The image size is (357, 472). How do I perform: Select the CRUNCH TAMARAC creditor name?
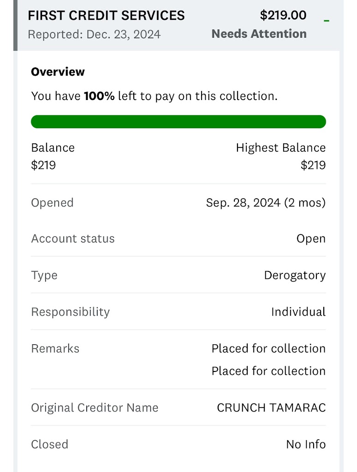(x=271, y=408)
